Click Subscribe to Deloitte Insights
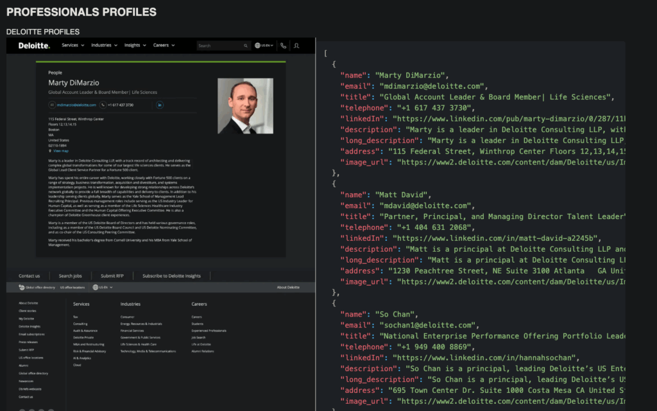 point(171,276)
